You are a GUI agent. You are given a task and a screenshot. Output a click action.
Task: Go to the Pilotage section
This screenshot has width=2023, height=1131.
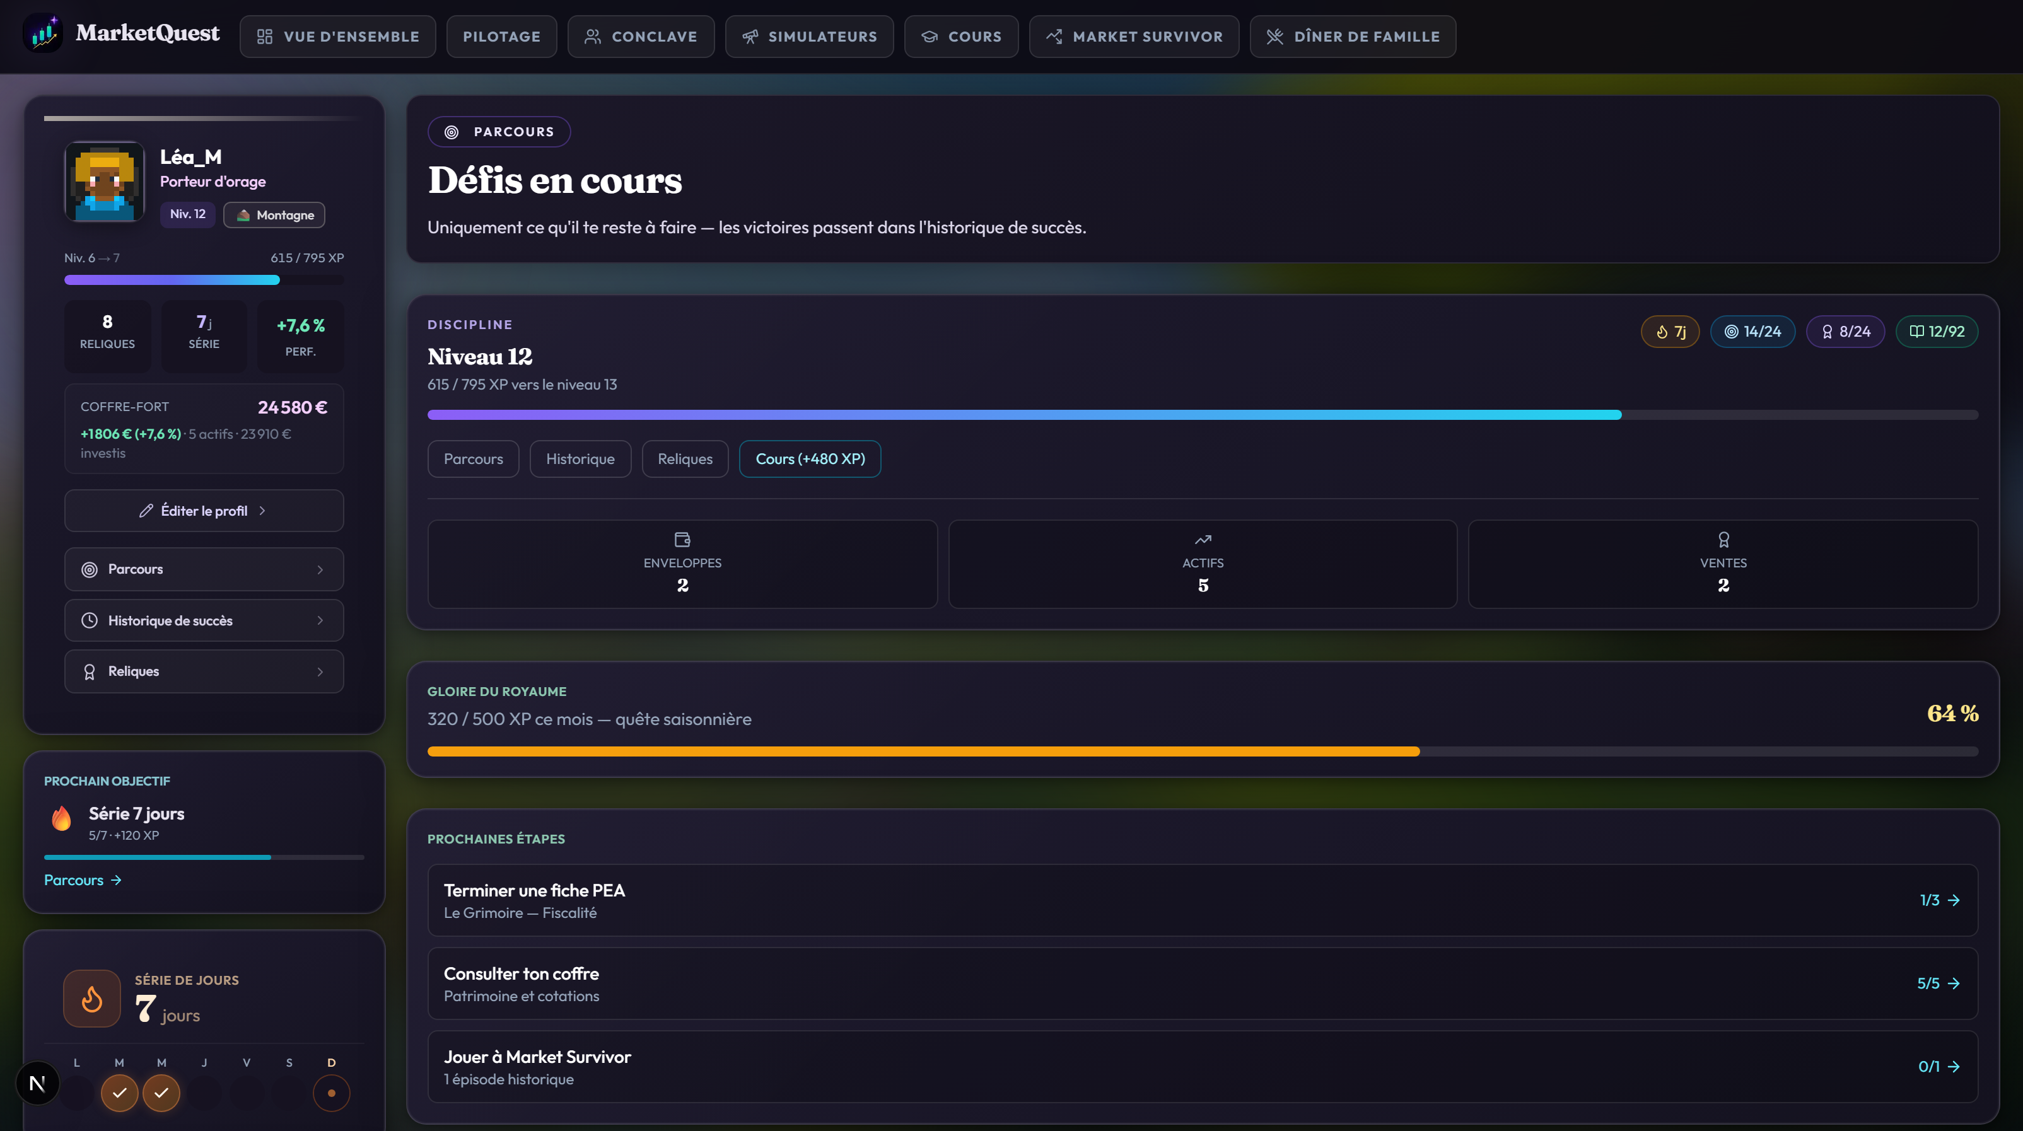click(x=502, y=36)
